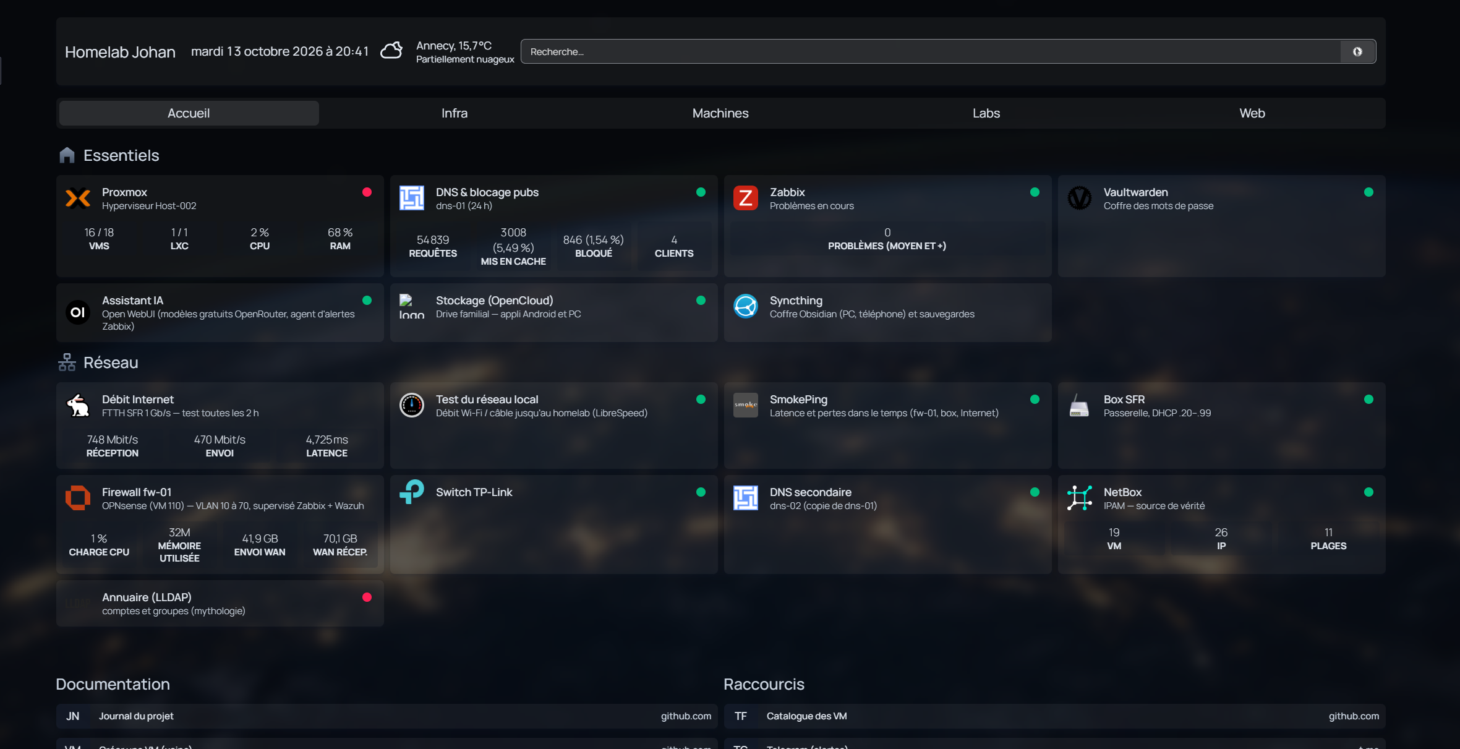The image size is (1460, 749).
Task: Open the Proxmox service icon
Action: point(78,199)
